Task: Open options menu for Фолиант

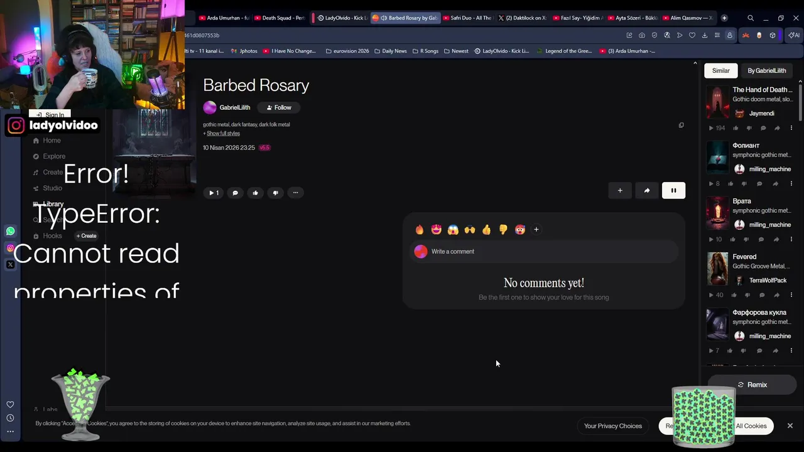Action: [791, 184]
